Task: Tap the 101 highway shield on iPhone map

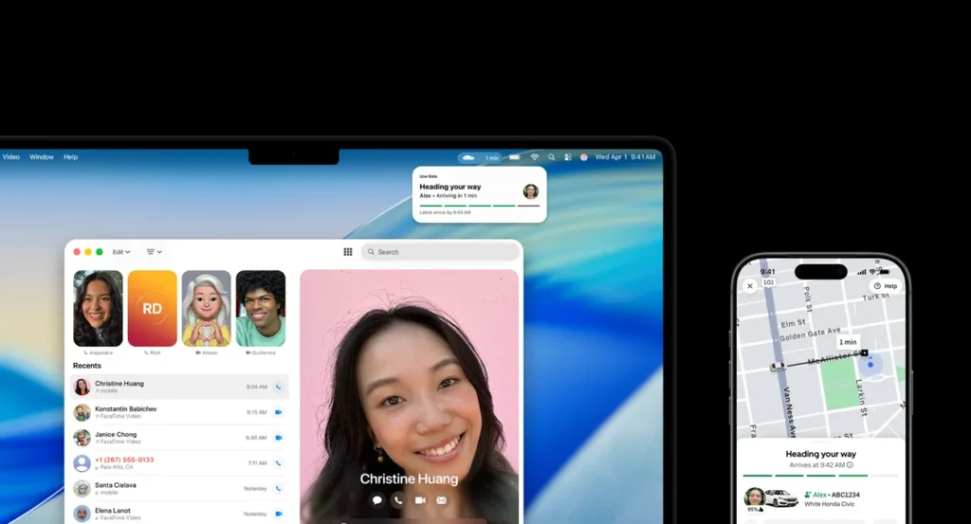Action: click(x=768, y=282)
